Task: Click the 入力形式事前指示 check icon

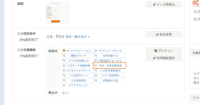Action: click(x=96, y=71)
